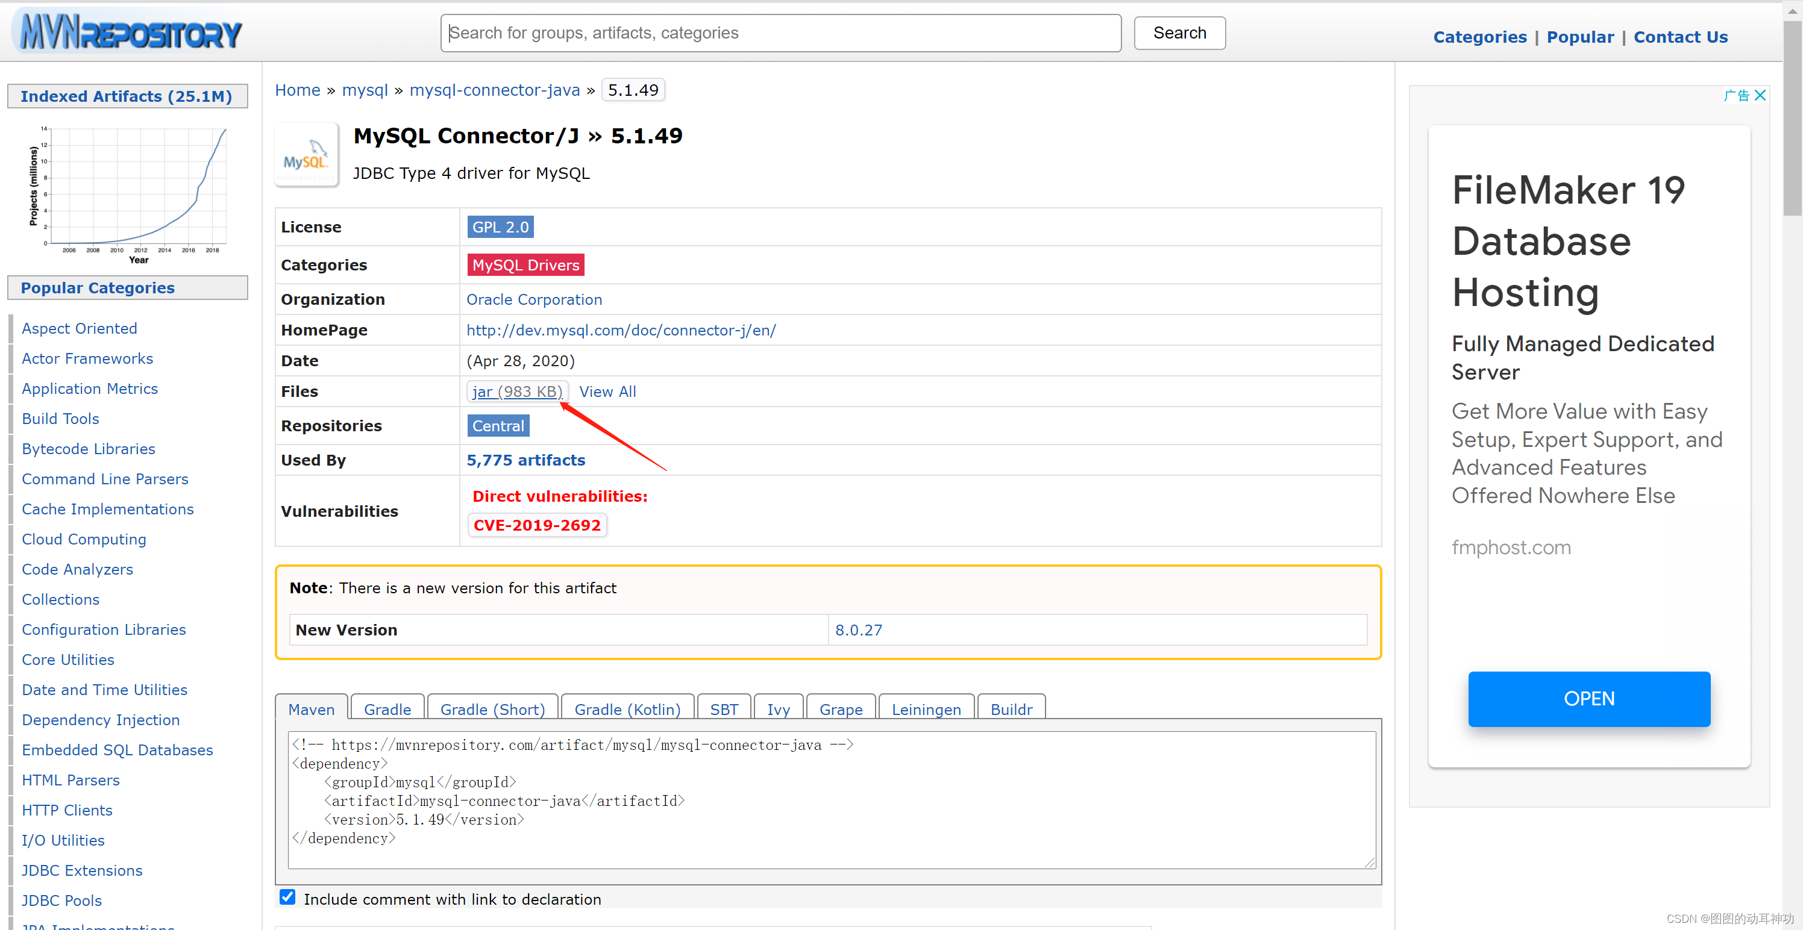This screenshot has width=1803, height=930.
Task: Switch to the Gradle tab
Action: click(387, 709)
